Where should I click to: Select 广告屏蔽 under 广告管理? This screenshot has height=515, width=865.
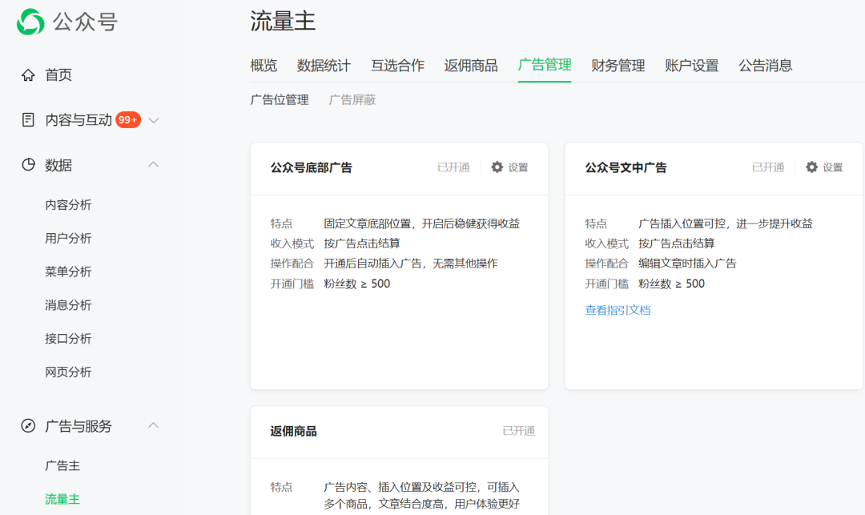[352, 99]
